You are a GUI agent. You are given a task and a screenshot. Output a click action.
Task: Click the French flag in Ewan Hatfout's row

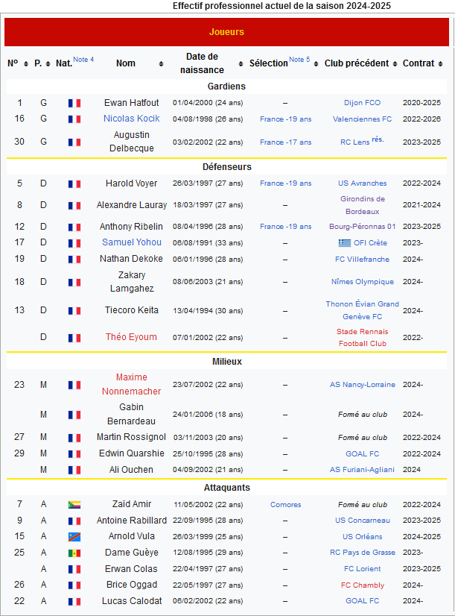(x=74, y=103)
